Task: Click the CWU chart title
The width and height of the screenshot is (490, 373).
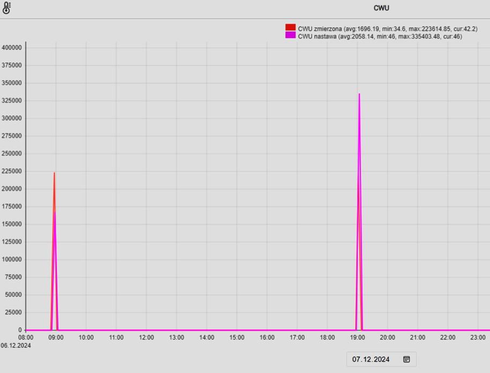Action: pyautogui.click(x=381, y=8)
